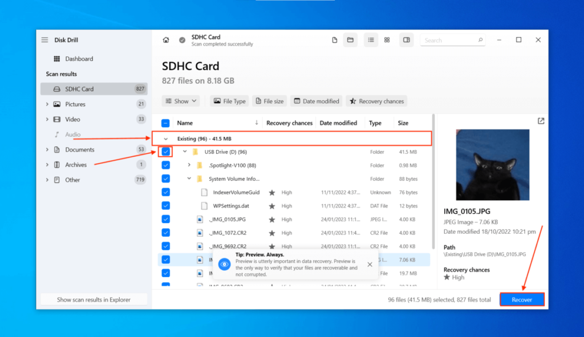Screen dimensions: 584x337
Task: Toggle the WPSettings.dat file checkbox
Action: [166, 205]
